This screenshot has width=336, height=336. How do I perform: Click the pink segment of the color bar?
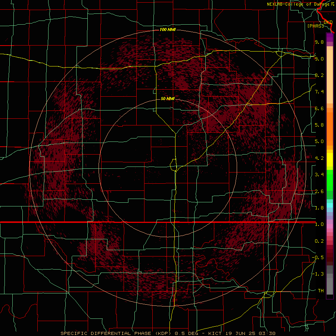click(330, 226)
